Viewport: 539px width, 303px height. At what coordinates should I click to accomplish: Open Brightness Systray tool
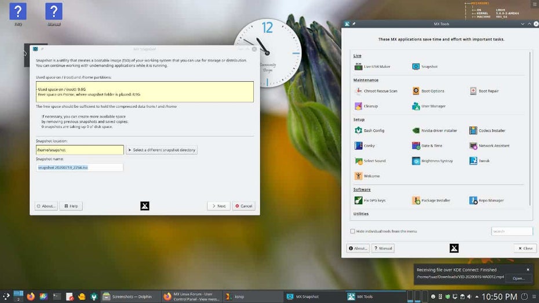click(432, 161)
